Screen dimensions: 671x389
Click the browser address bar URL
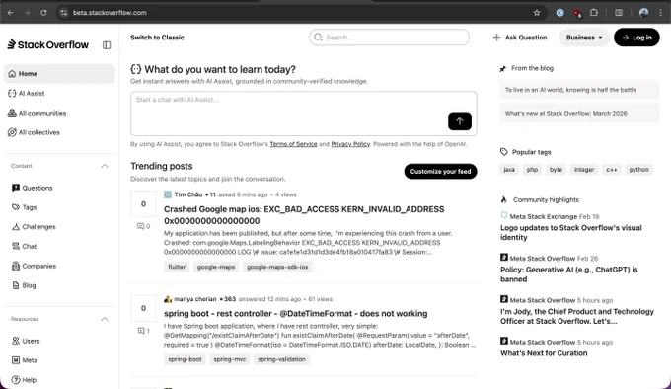coord(110,13)
